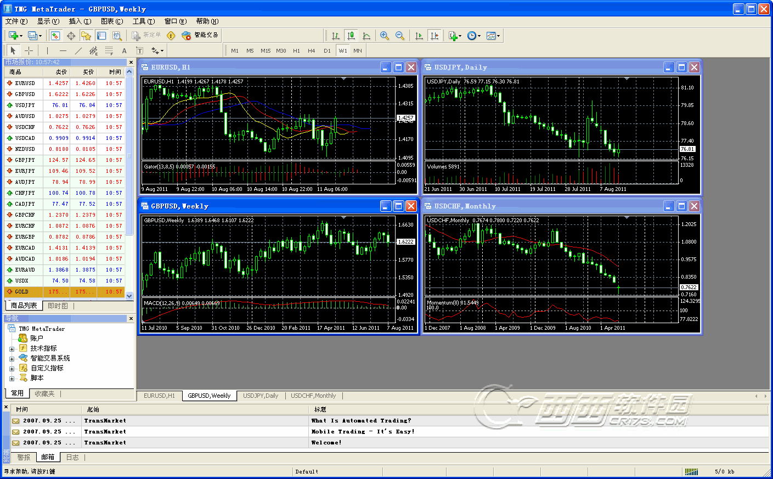
Task: Click the zoom in magnifier icon
Action: [385, 36]
